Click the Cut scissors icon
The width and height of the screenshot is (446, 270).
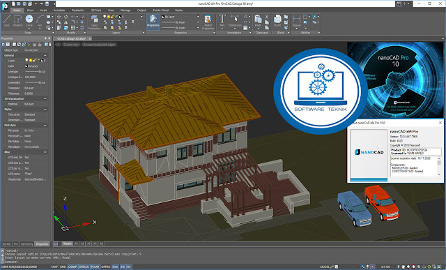[x=266, y=17]
